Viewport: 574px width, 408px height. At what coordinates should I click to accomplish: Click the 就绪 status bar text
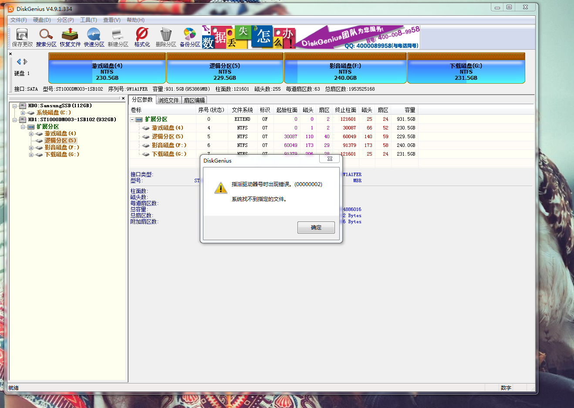pyautogui.click(x=14, y=388)
